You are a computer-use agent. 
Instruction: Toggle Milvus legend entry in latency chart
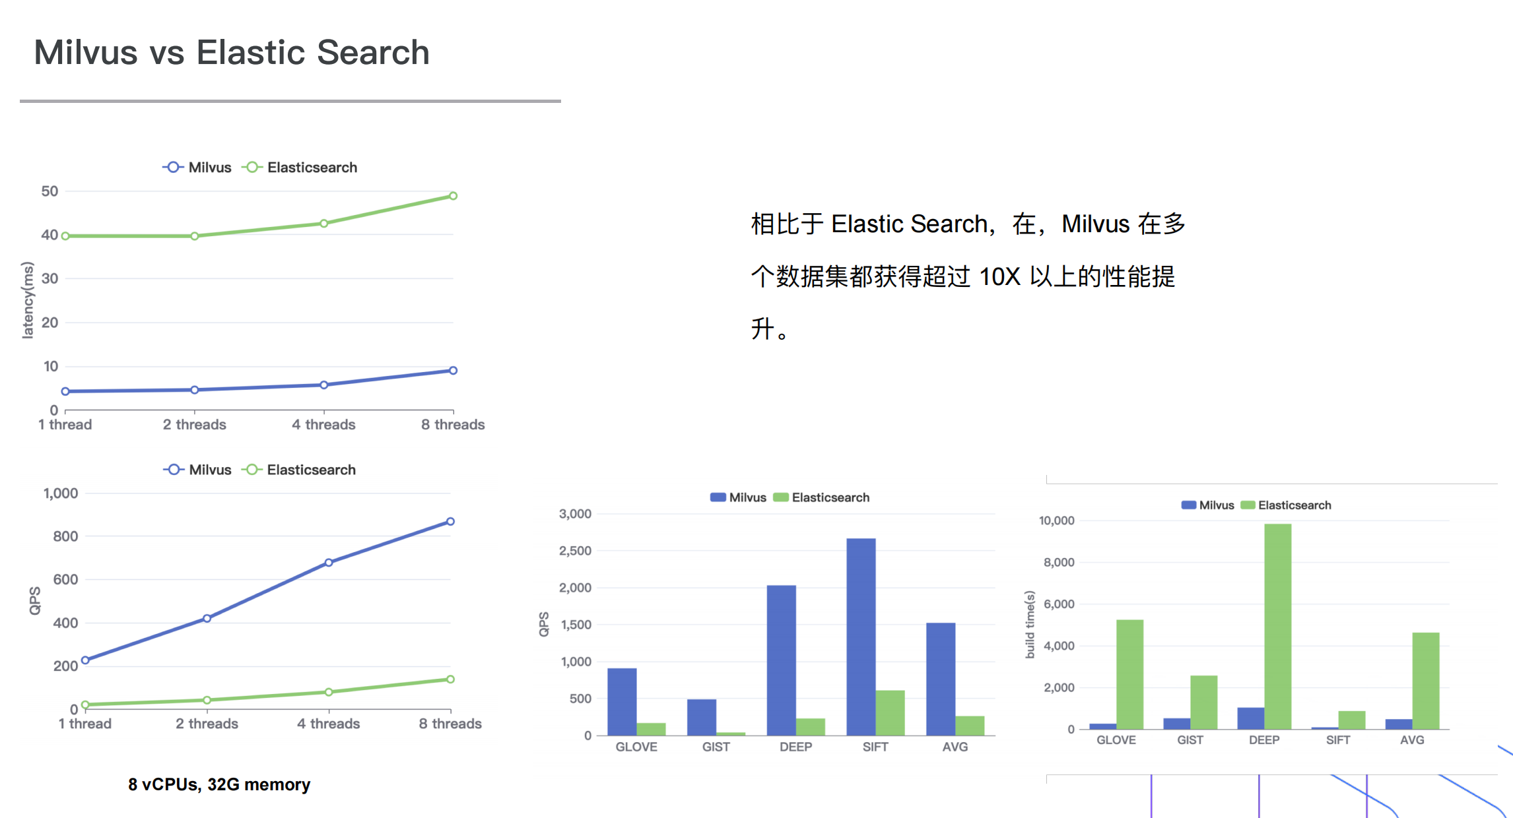click(197, 168)
